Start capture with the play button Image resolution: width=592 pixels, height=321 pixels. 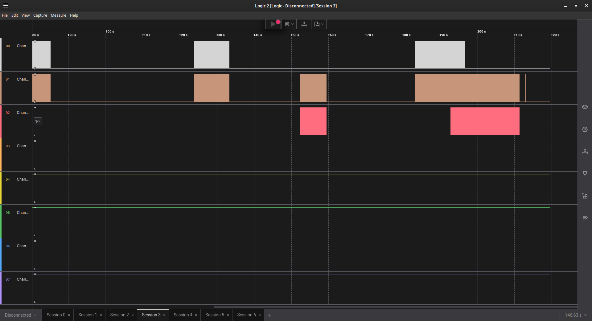(273, 24)
